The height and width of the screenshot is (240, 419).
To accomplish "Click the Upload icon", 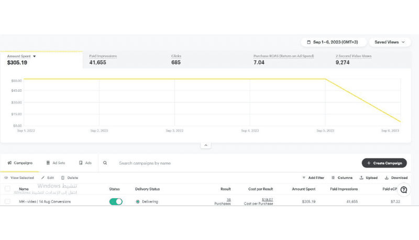I will [x=361, y=178].
